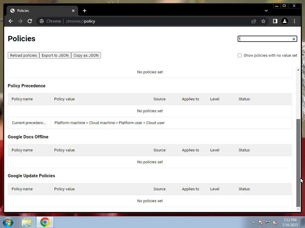The image size is (305, 228).
Task: Minimize the Chrome window
Action: (x=277, y=6)
